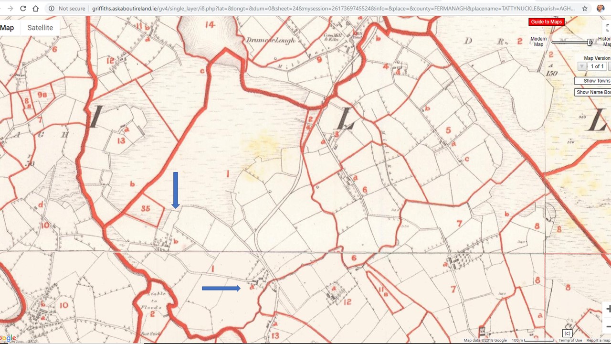Switch to the Map tab

click(x=7, y=28)
